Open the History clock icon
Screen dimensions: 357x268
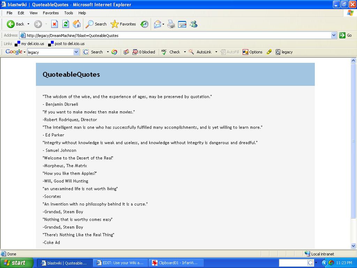tap(144, 24)
